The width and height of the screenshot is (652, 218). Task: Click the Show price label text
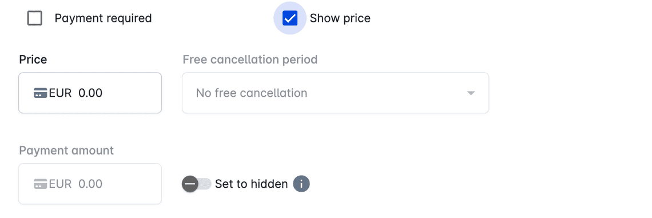tap(340, 18)
